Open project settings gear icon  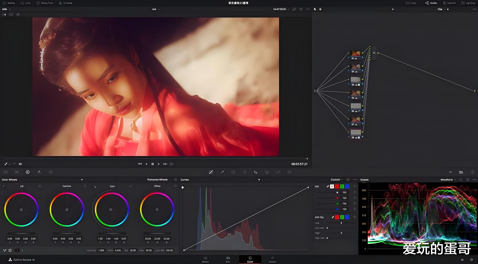click(x=472, y=260)
